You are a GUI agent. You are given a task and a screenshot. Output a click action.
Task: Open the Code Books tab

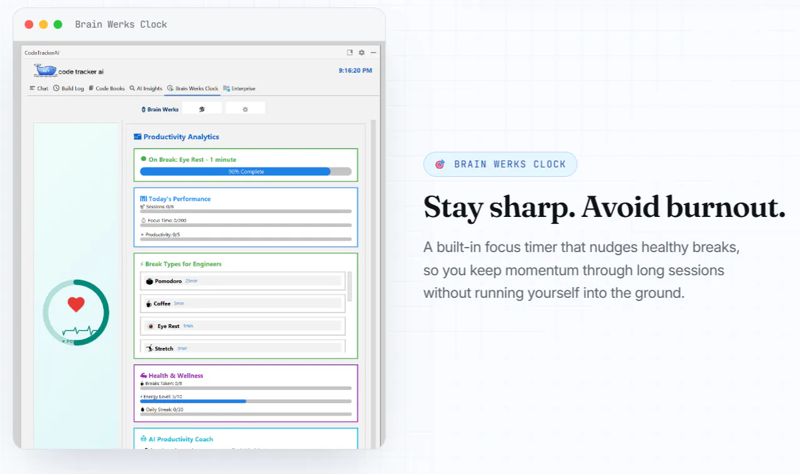pos(107,88)
